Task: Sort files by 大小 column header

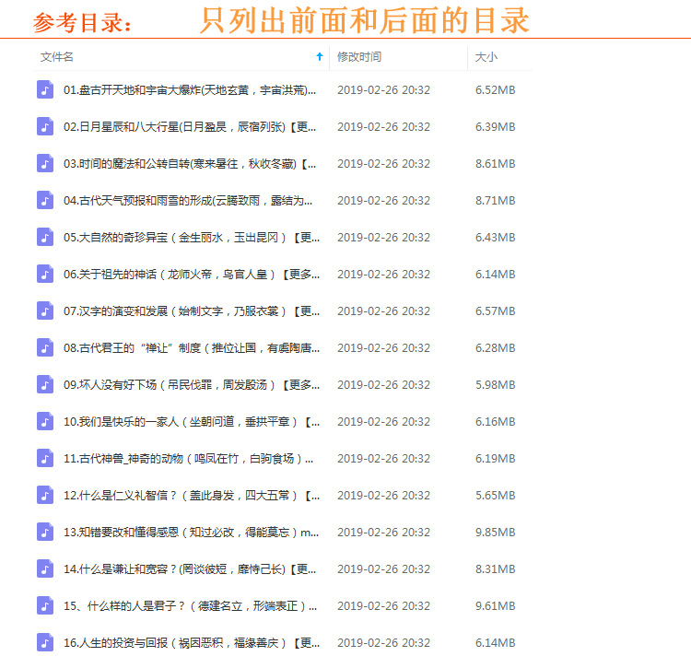Action: [486, 57]
